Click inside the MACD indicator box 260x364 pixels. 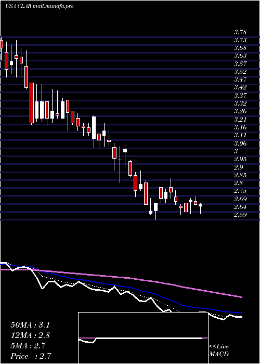click(x=143, y=338)
